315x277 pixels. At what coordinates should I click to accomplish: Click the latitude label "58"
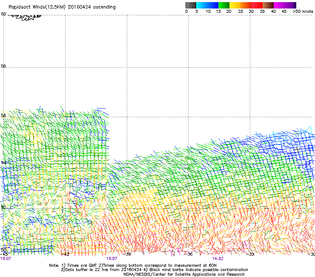[x=3, y=66]
